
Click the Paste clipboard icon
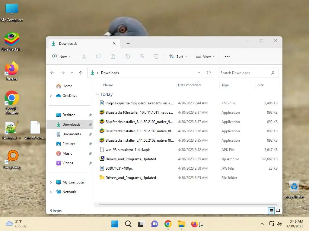click(113, 57)
